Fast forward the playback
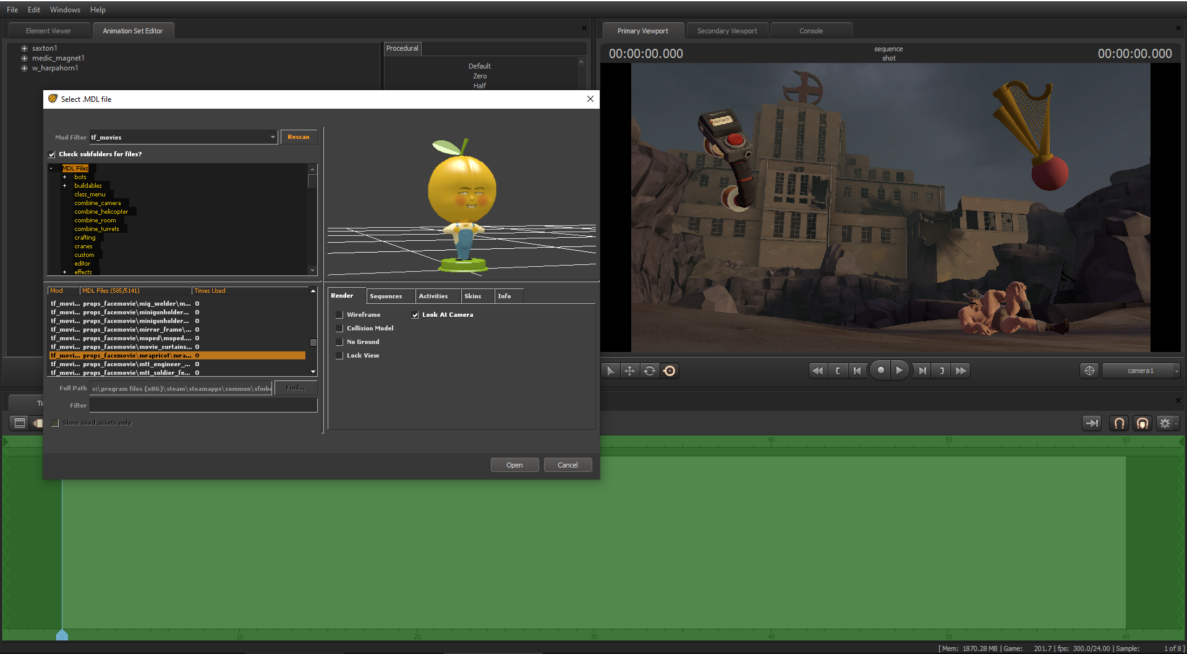1187x654 pixels. point(961,371)
